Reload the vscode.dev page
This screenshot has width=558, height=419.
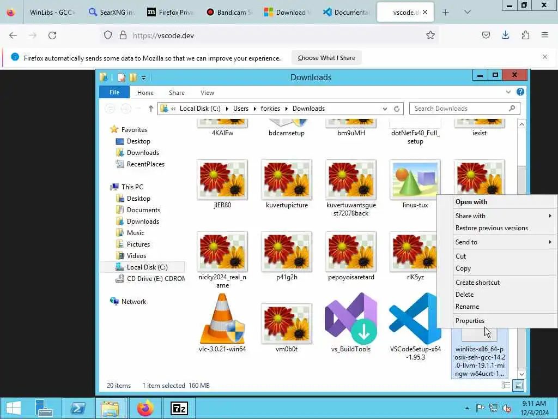tap(52, 35)
